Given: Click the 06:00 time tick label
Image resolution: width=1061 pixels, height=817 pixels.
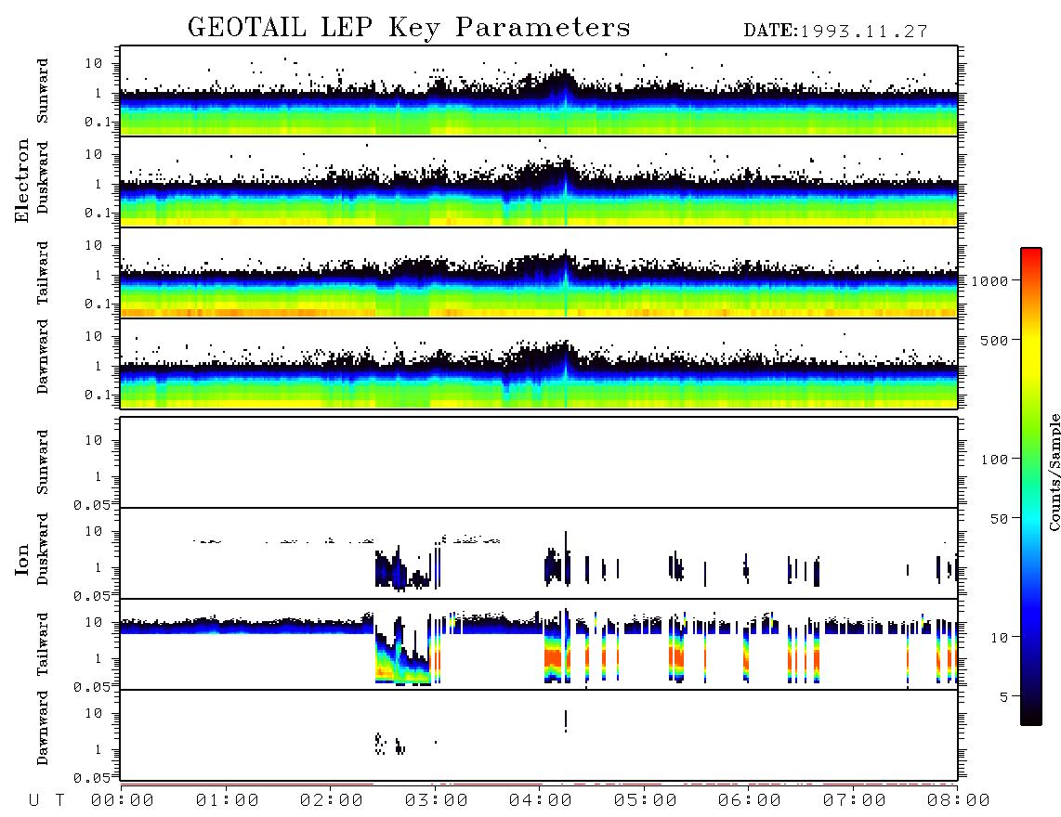Looking at the screenshot, I should tap(750, 801).
